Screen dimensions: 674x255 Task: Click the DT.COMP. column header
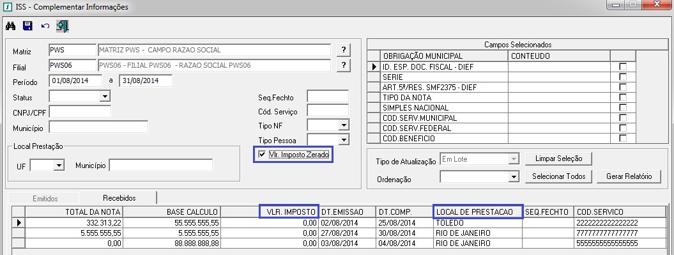[404, 212]
